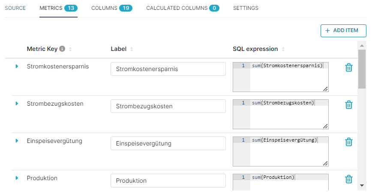Click the Metric Key info icon
Image resolution: width=372 pixels, height=196 pixels.
pos(62,49)
